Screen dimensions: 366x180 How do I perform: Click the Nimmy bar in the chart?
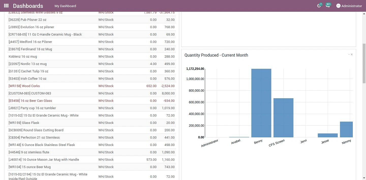click(346, 129)
